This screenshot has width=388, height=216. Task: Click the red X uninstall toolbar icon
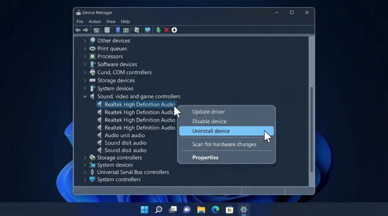pyautogui.click(x=166, y=30)
